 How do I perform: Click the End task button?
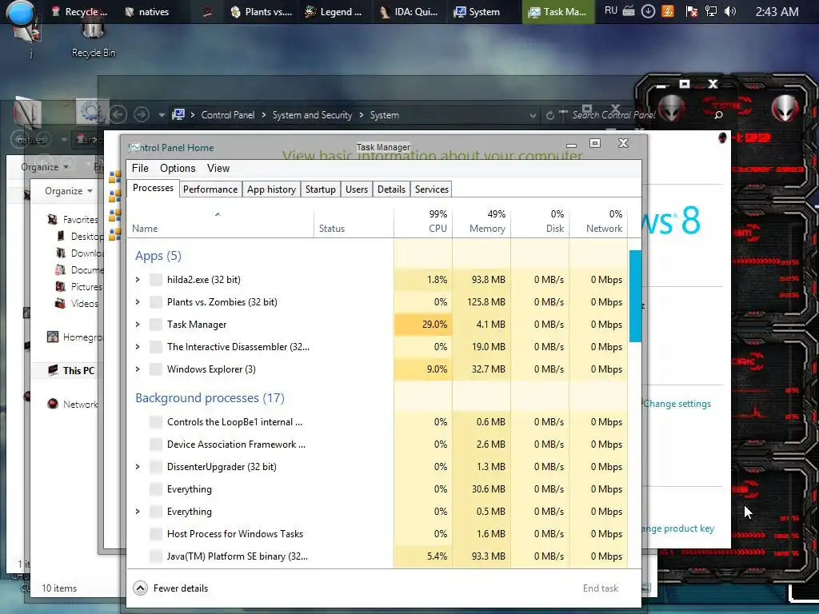point(601,588)
